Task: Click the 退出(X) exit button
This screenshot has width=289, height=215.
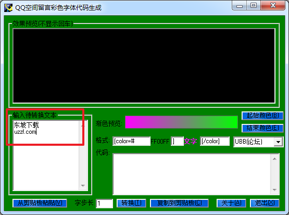Action: pyautogui.click(x=265, y=203)
